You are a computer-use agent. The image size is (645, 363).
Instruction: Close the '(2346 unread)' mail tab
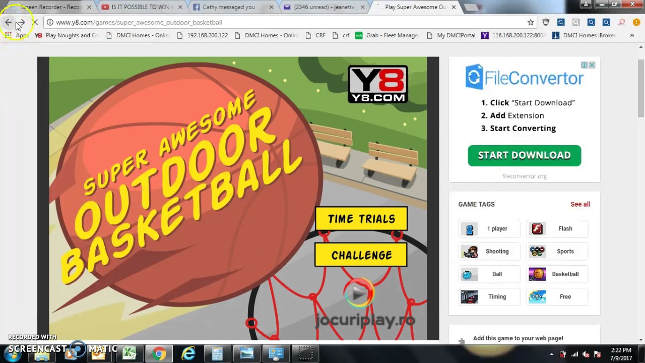pyautogui.click(x=362, y=7)
